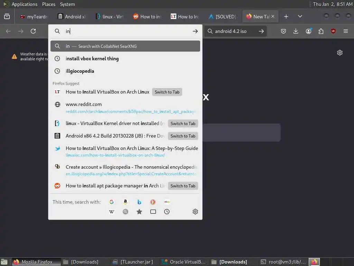Switch to the Reddit How to in tab
The width and height of the screenshot is (354, 266).
coord(147,17)
